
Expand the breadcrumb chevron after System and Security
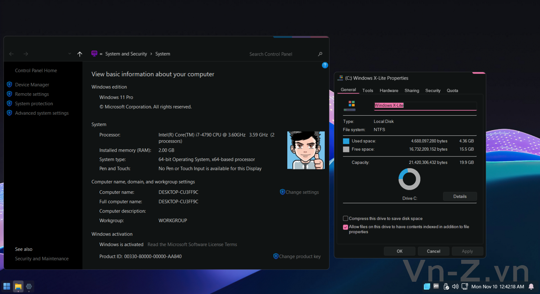pyautogui.click(x=151, y=54)
